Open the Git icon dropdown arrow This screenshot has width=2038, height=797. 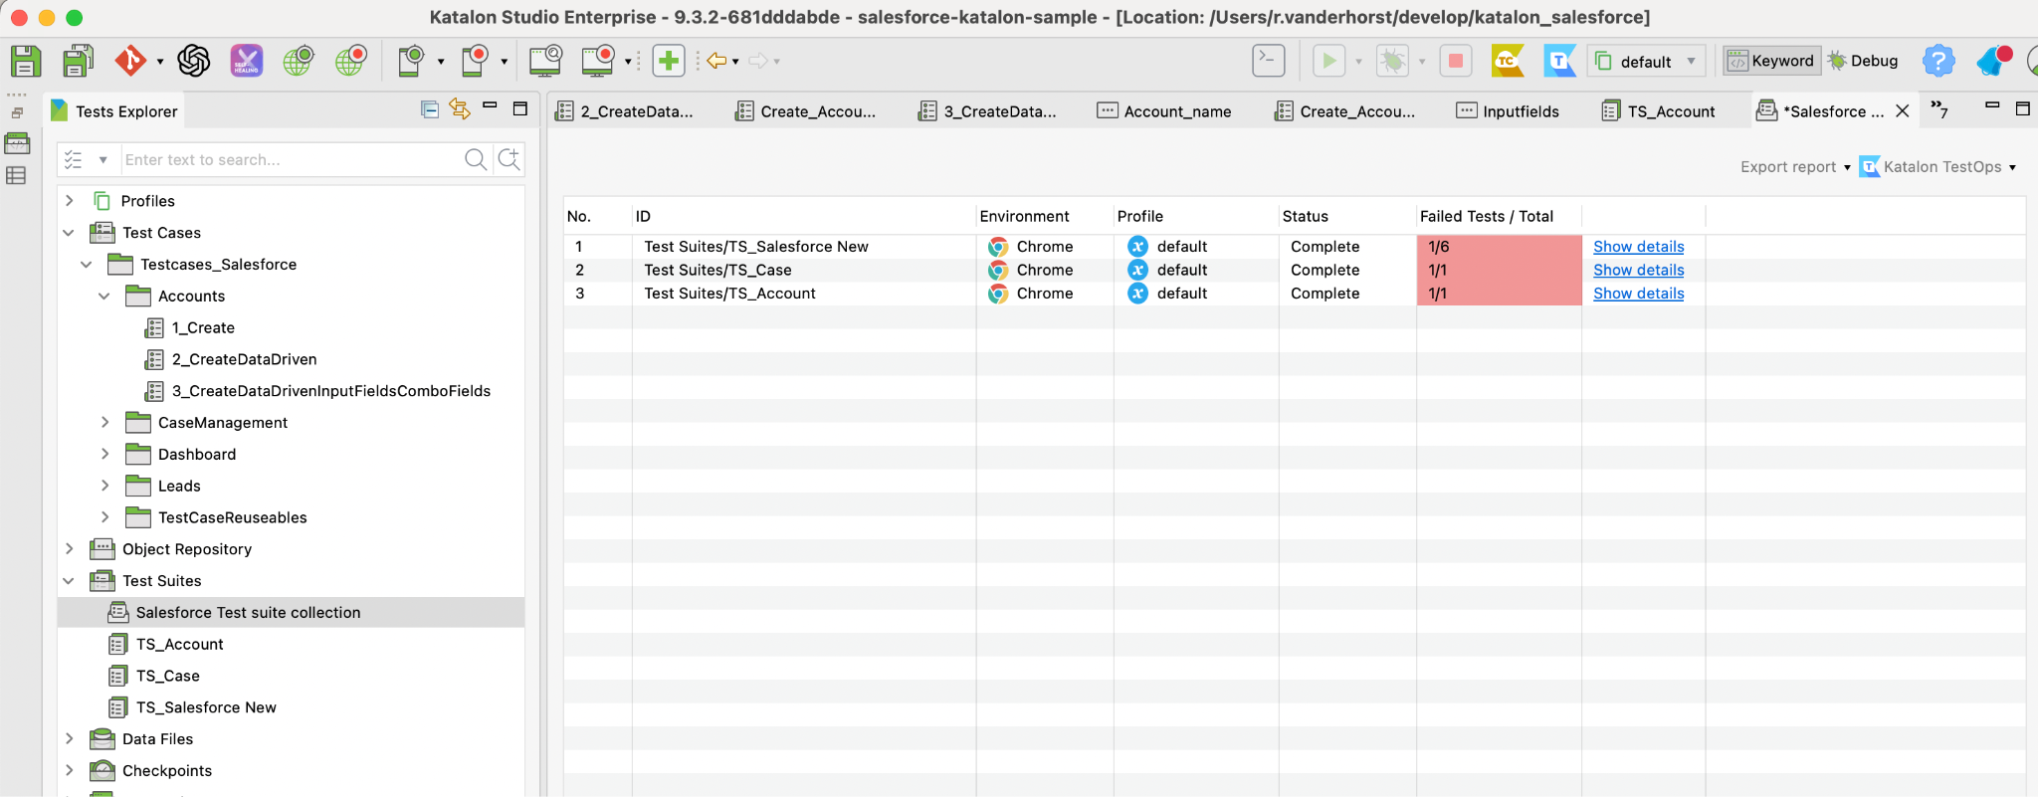[160, 62]
